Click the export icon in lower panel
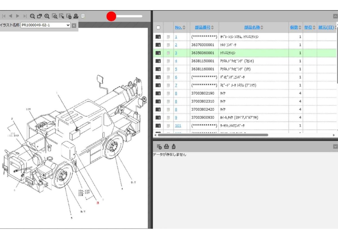 (174, 147)
